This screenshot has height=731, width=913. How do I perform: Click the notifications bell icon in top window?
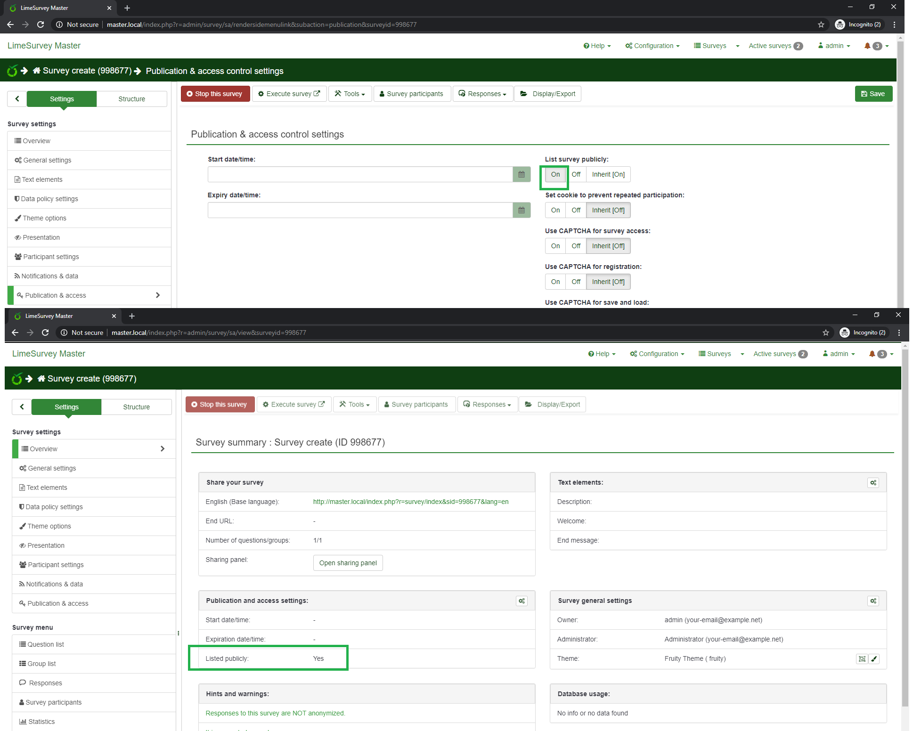(867, 46)
